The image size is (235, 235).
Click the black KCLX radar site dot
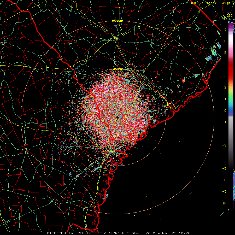click(118, 117)
